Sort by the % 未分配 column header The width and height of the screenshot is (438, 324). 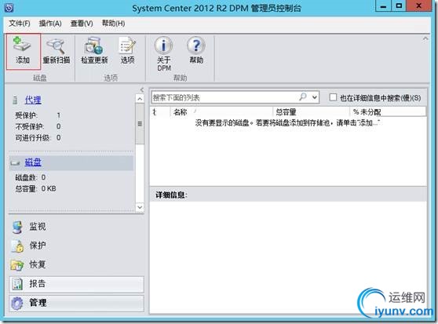(x=388, y=112)
